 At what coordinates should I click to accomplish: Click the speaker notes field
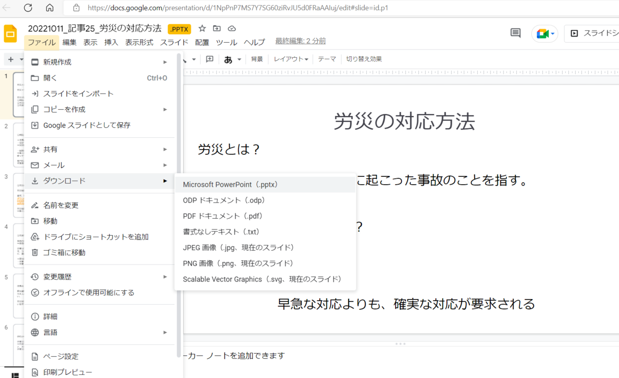point(401,356)
